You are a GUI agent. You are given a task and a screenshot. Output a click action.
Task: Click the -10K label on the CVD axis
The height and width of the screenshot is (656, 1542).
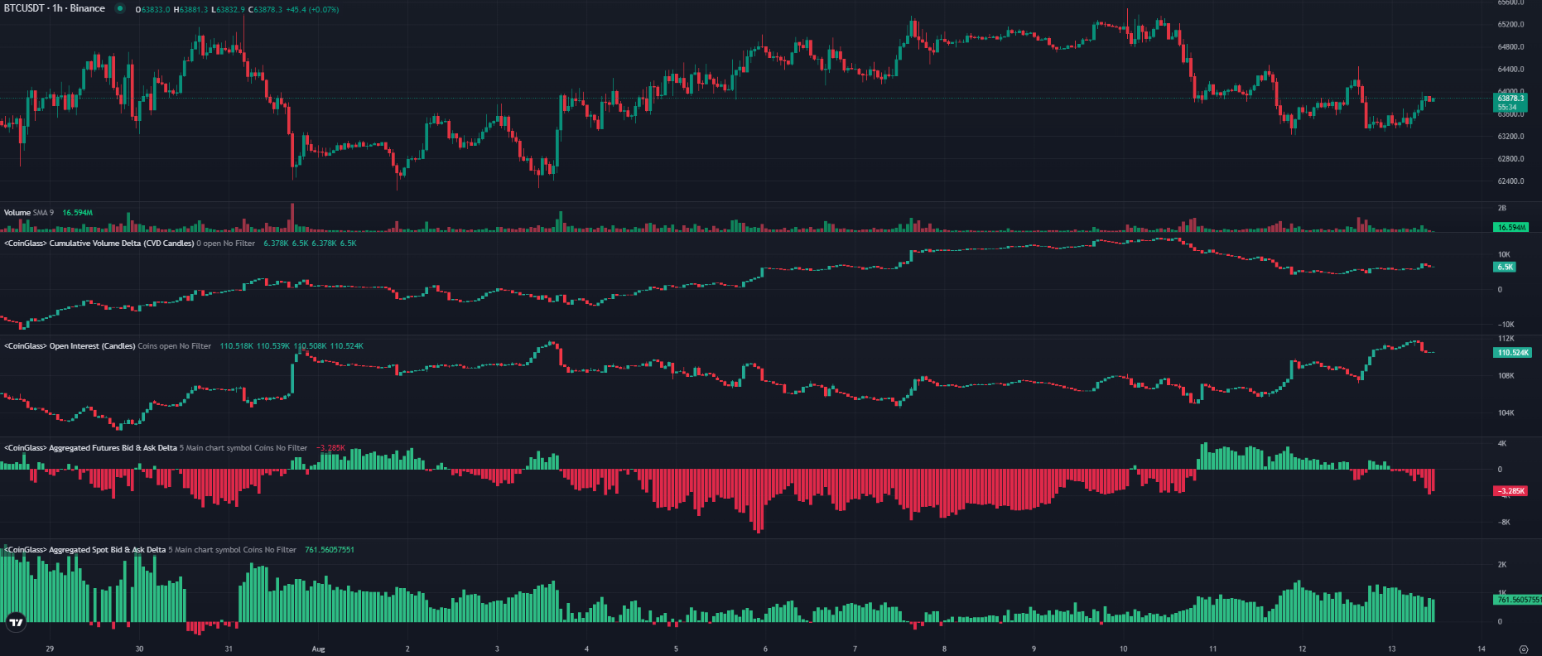tap(1506, 325)
